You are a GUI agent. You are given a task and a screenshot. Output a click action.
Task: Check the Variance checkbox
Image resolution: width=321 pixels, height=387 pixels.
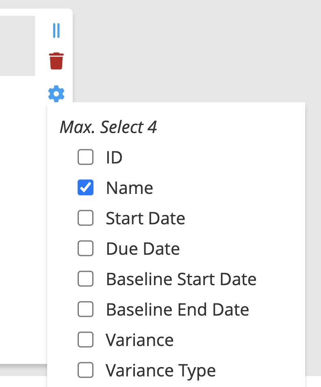point(85,340)
